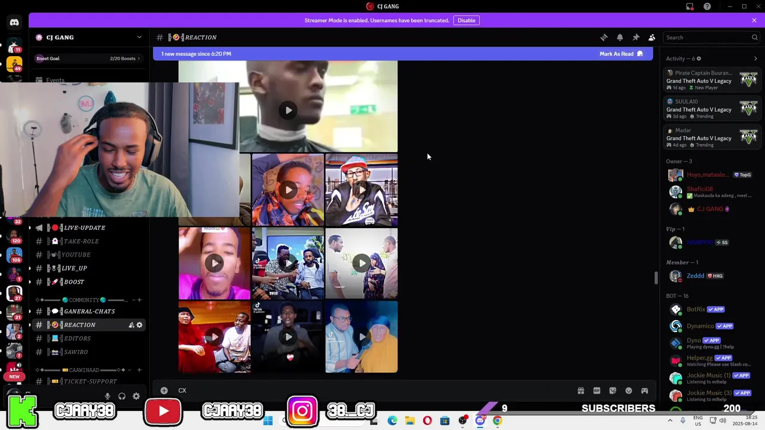This screenshot has width=765, height=430.
Task: Deafen audio with the headphones icon
Action: pyautogui.click(x=122, y=396)
